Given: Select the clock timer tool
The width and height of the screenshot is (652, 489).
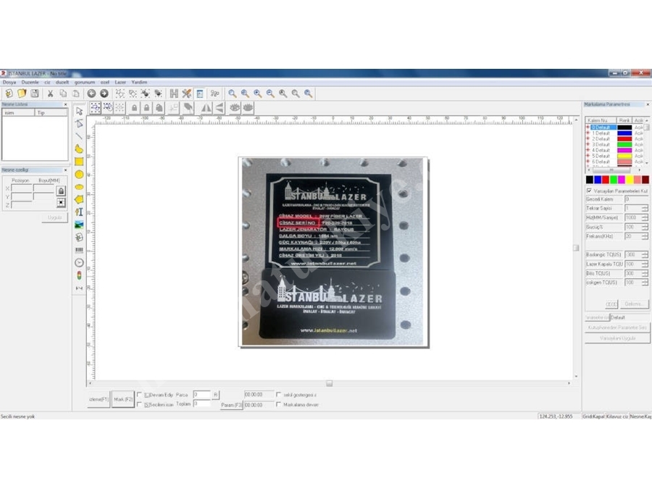Looking at the screenshot, I should pos(79,263).
